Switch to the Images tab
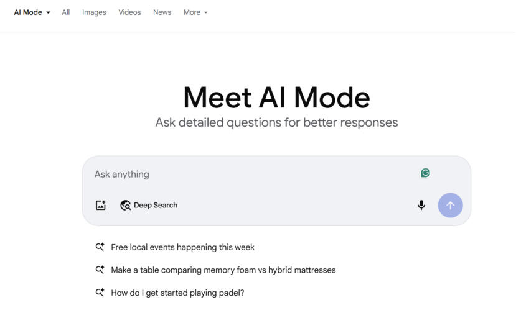Image resolution: width=516 pixels, height=318 pixels. [x=94, y=12]
